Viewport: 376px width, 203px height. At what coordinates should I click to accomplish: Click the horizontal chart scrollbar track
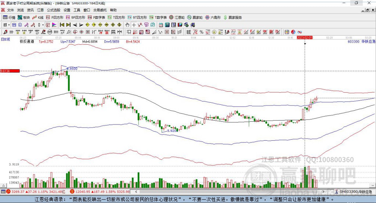[x=230, y=192]
